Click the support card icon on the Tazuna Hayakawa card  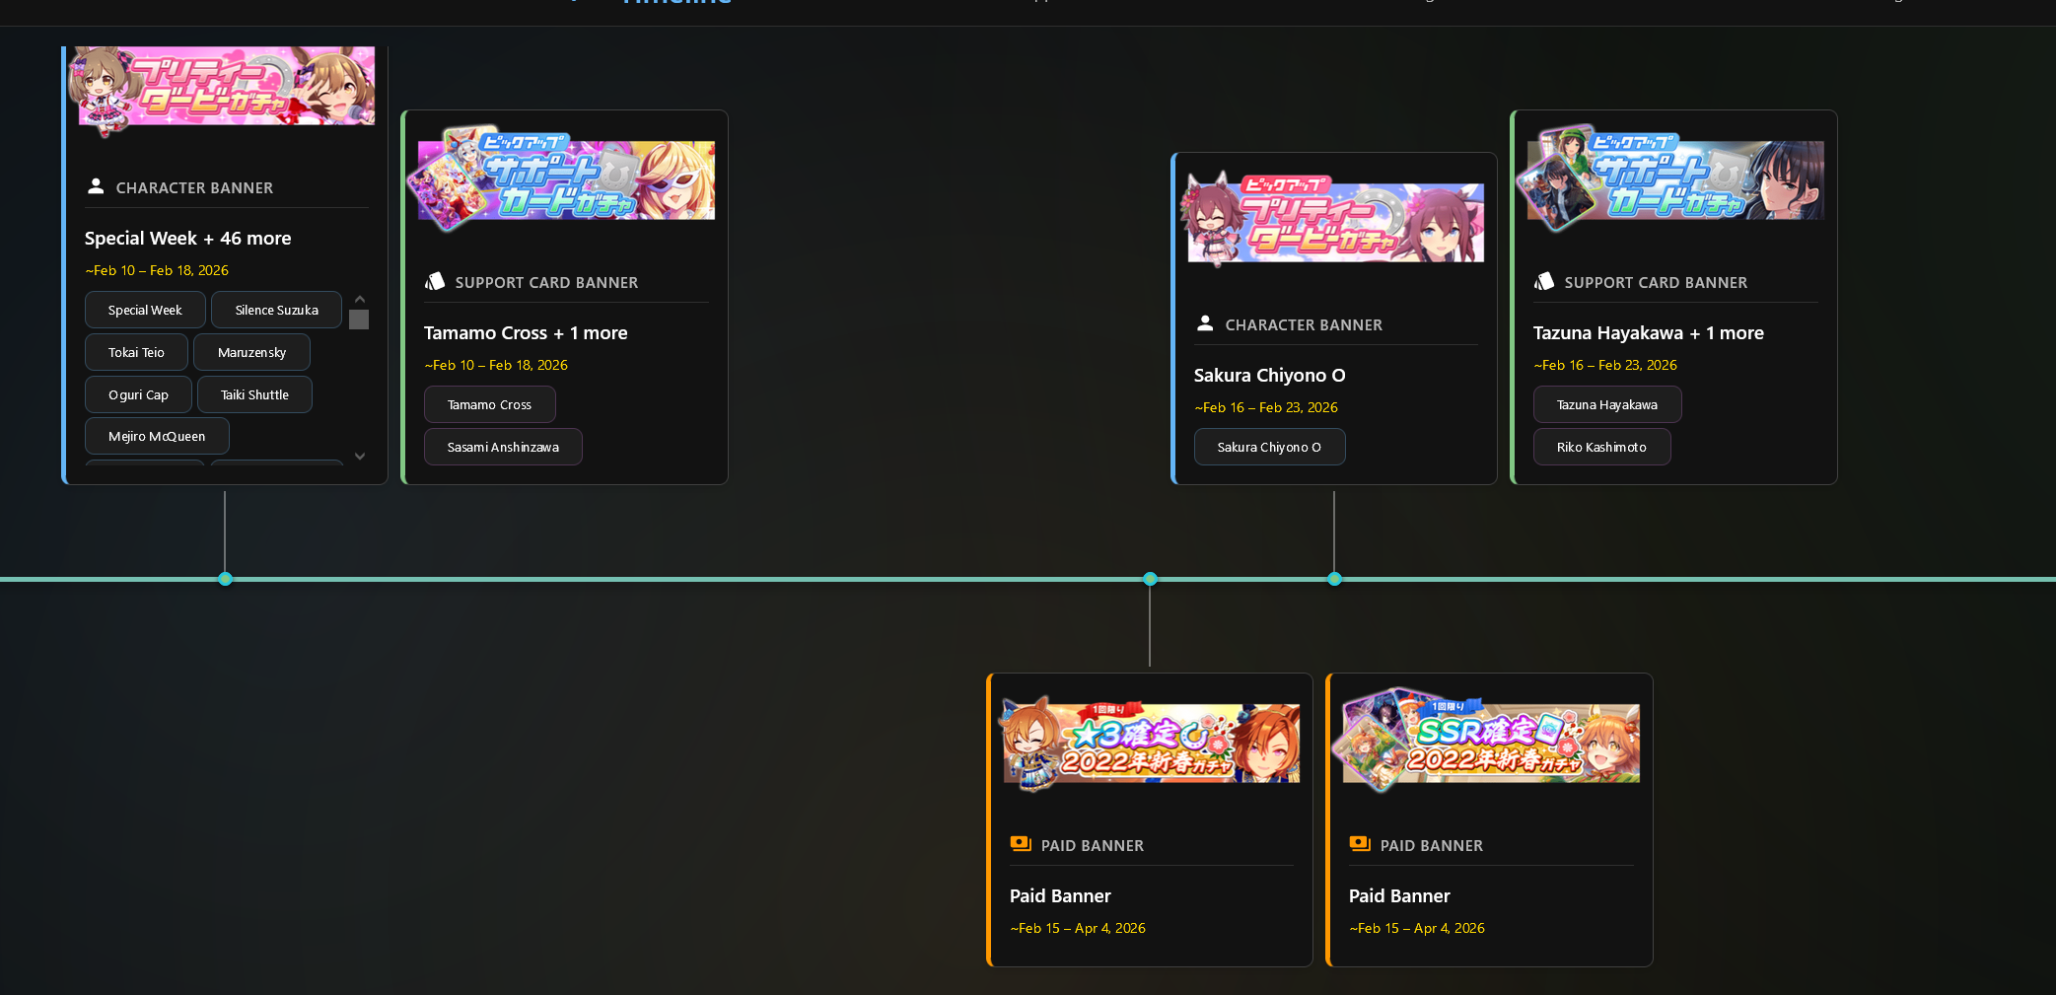click(x=1544, y=281)
